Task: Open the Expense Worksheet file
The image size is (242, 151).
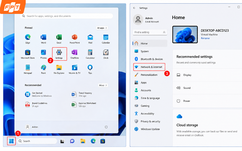Action: pos(84,104)
